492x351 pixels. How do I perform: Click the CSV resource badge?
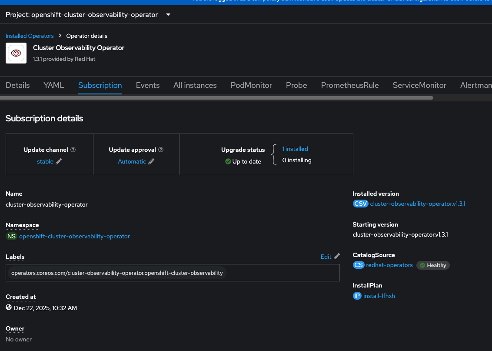(x=361, y=204)
